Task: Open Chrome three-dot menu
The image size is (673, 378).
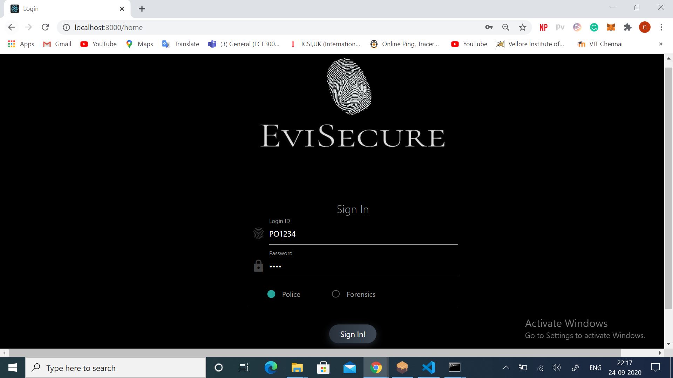Action: (661, 27)
